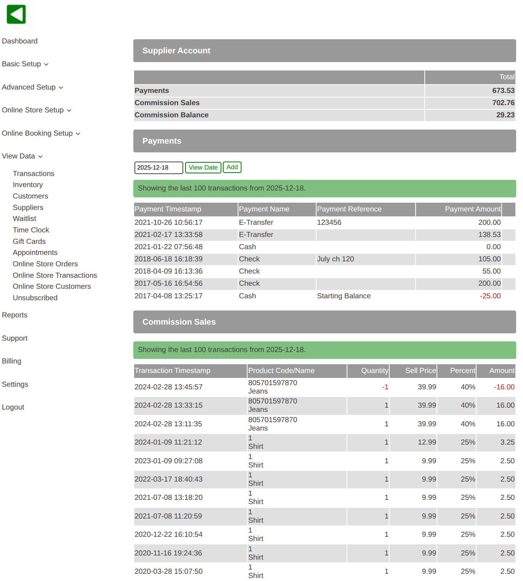Image resolution: width=523 pixels, height=581 pixels.
Task: Click the Add payment button
Action: point(232,167)
